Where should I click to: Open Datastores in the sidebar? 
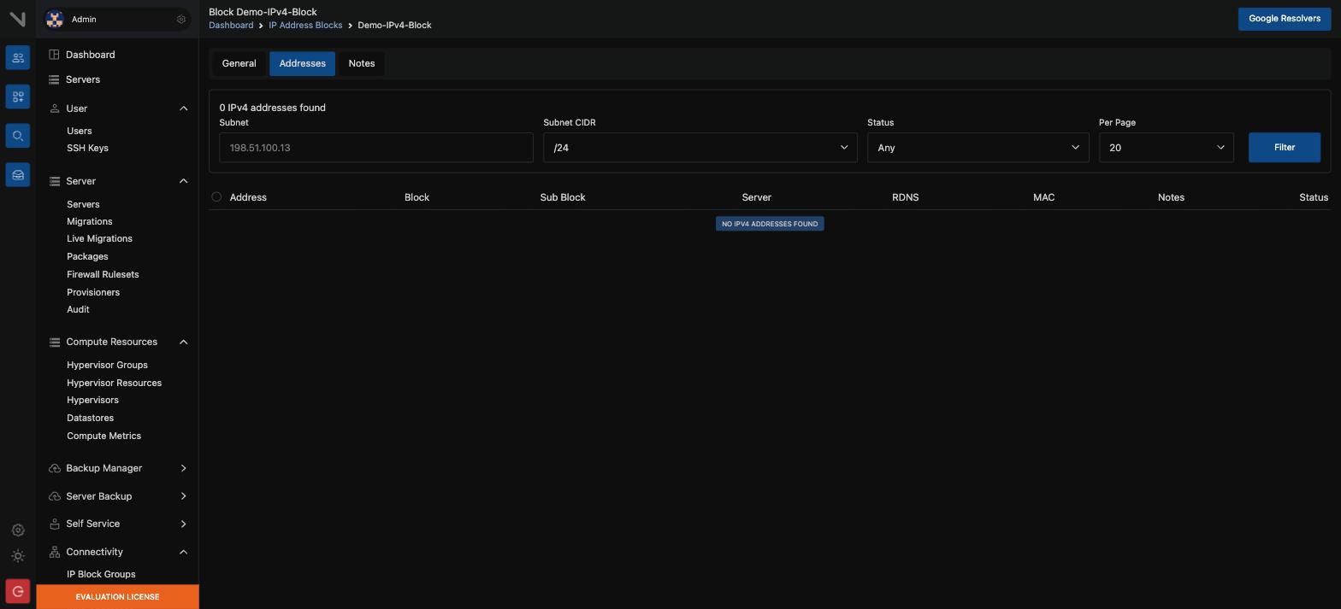pyautogui.click(x=90, y=419)
